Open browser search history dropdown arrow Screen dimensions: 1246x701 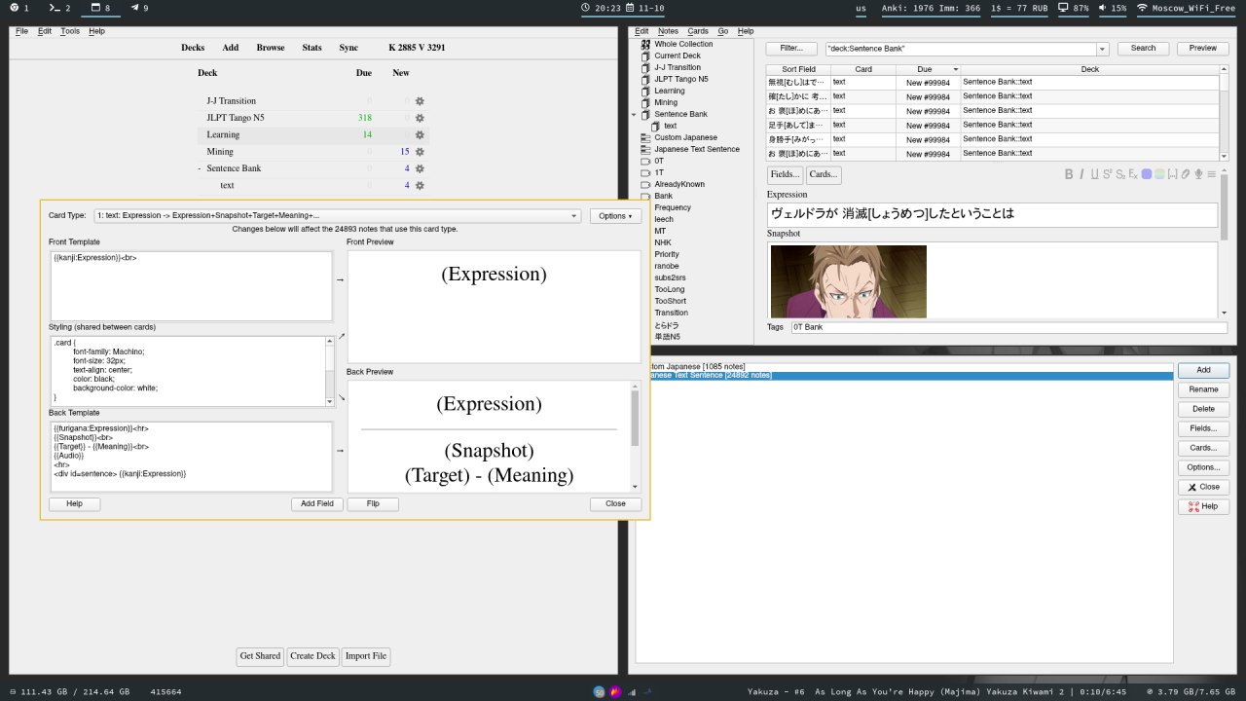tap(1102, 49)
